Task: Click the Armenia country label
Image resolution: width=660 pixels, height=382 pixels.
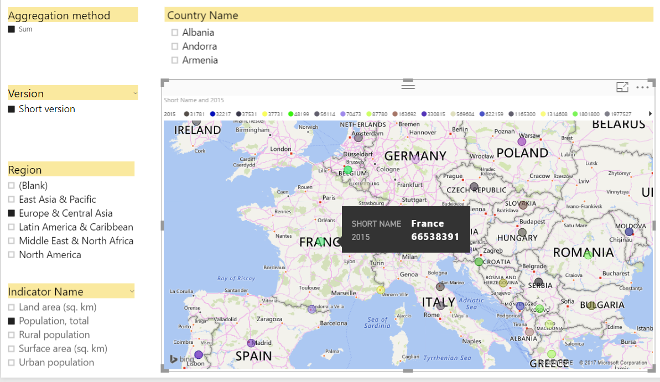Action: pyautogui.click(x=200, y=60)
